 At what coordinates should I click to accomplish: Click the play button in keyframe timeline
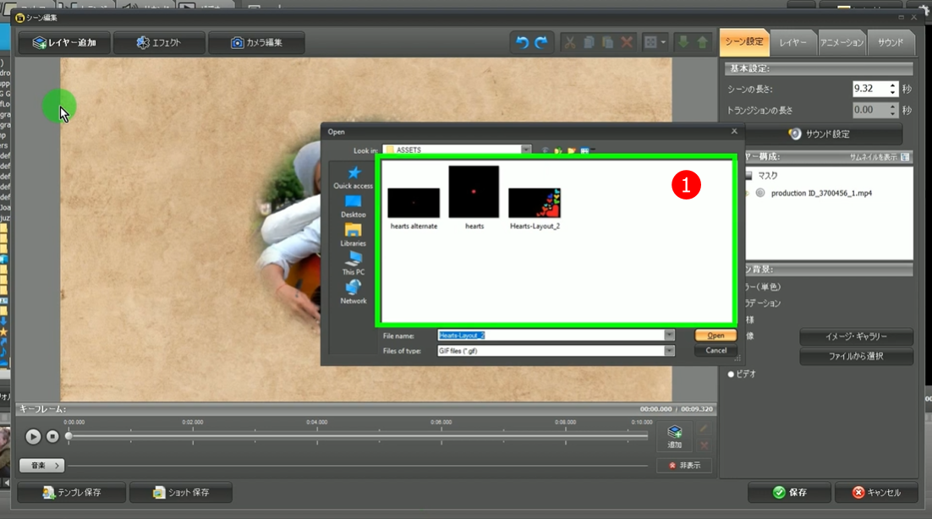click(x=33, y=436)
